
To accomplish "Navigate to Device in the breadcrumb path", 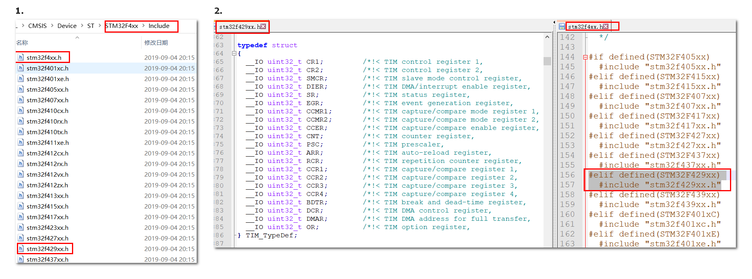I will click(x=67, y=26).
